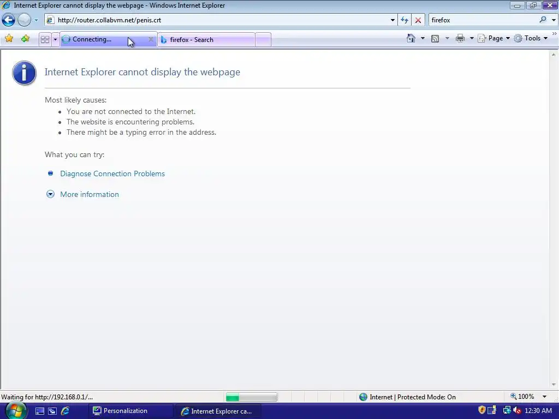Go back with the Back arrow button
This screenshot has width=559, height=419.
point(8,20)
